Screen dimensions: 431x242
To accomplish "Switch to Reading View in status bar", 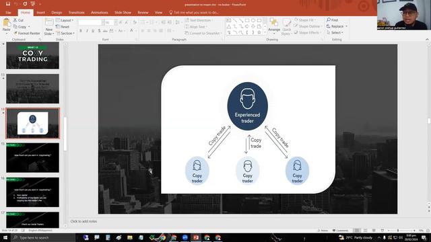I will [x=374, y=231].
